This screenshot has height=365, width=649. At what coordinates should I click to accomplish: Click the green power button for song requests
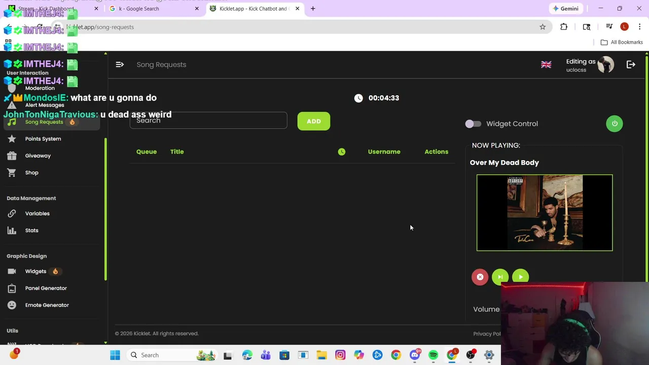(x=615, y=124)
